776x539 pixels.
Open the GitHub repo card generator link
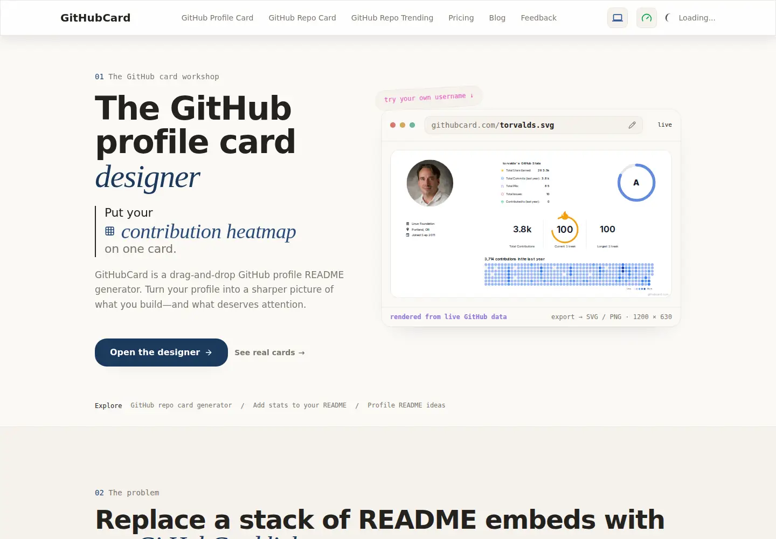click(181, 405)
